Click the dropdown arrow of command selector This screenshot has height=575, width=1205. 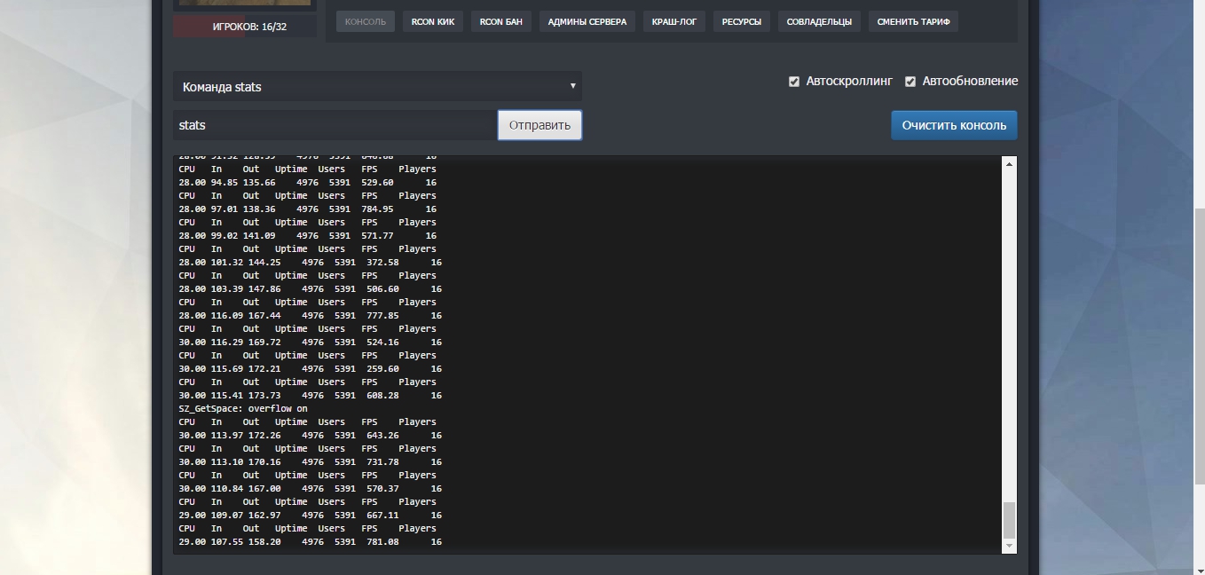coord(573,86)
